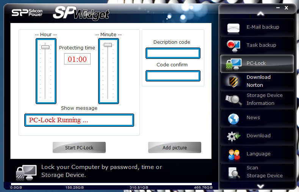Viewport: 299px width, 192px height.
Task: Click the Scan Storage Device drive icon
Action: click(x=234, y=173)
